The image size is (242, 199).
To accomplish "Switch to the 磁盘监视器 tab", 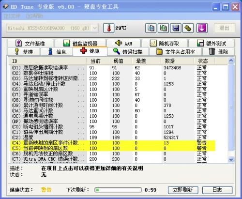I will click(80, 43).
